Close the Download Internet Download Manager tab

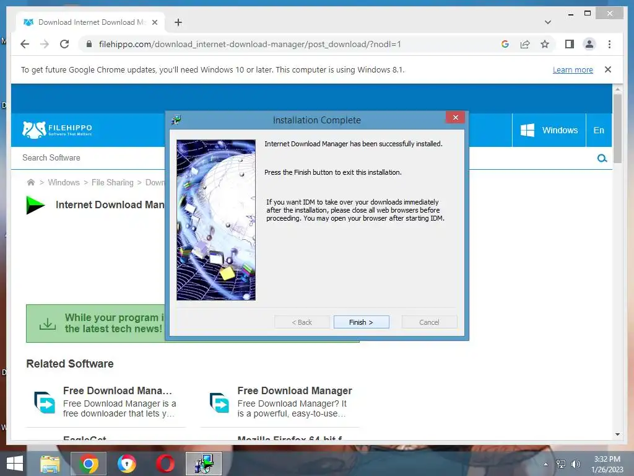pos(154,22)
